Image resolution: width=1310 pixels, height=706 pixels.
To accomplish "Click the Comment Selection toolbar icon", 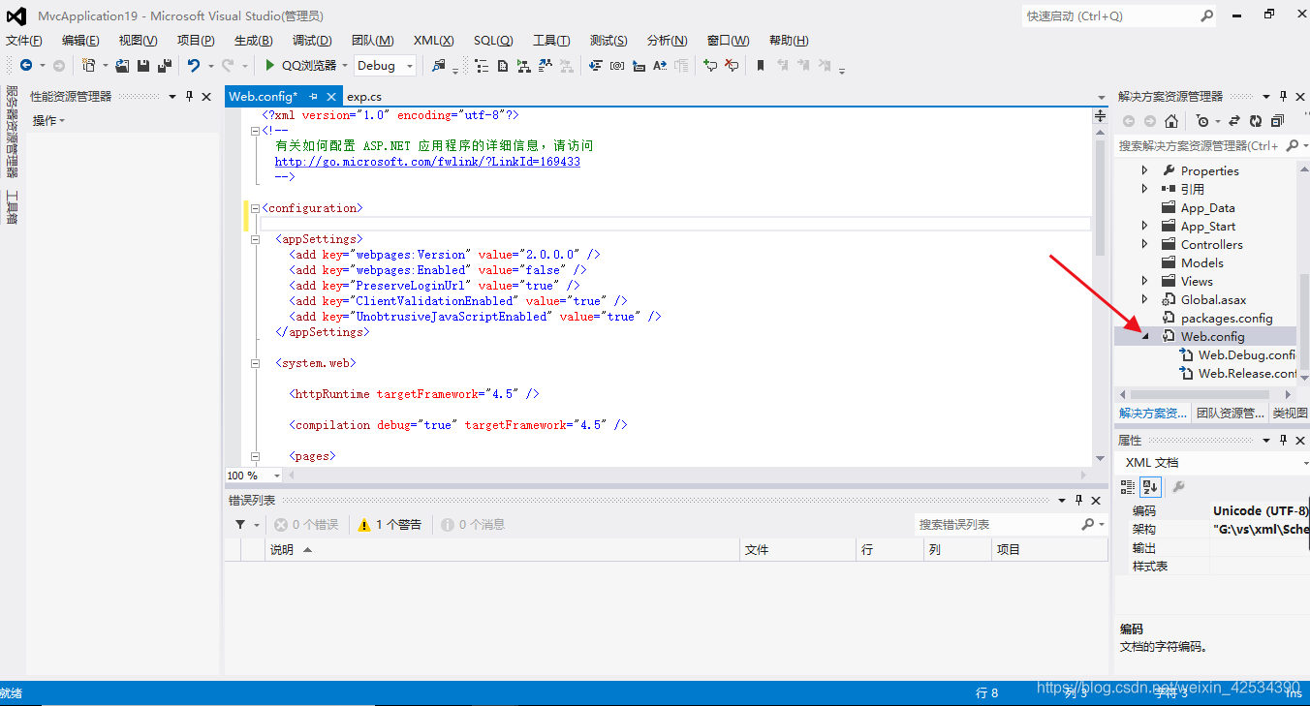I will click(x=709, y=65).
